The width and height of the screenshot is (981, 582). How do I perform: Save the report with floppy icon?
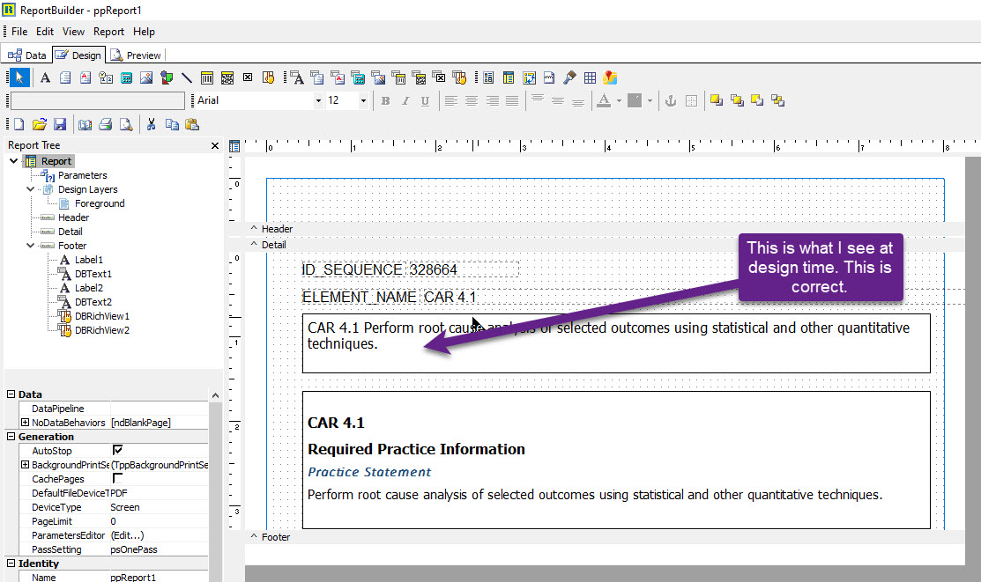click(59, 124)
